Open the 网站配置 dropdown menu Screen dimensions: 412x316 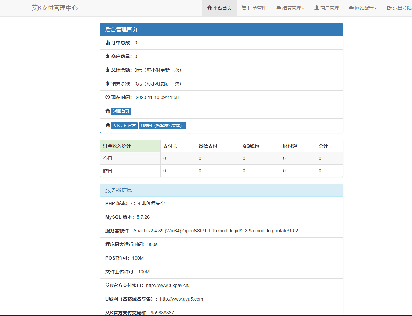[362, 8]
